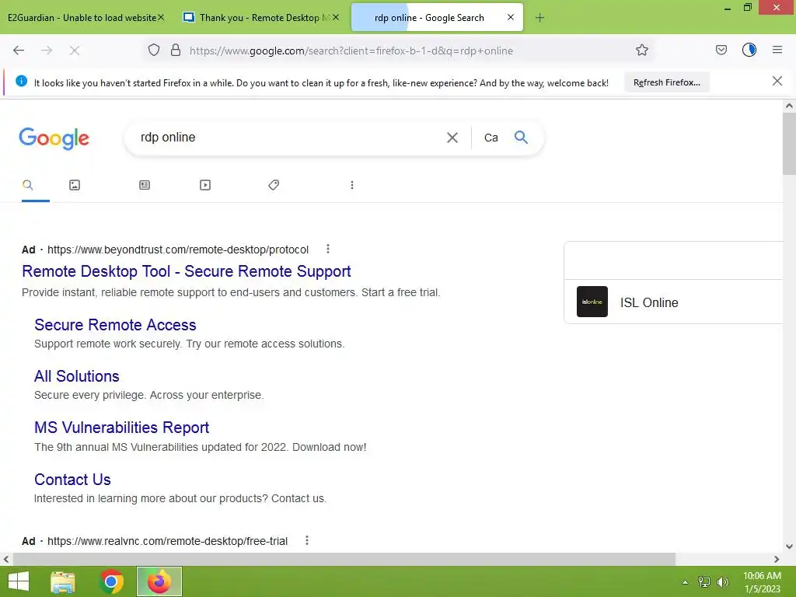The width and height of the screenshot is (796, 597).
Task: Switch to Shopping search results tab
Action: pos(274,185)
